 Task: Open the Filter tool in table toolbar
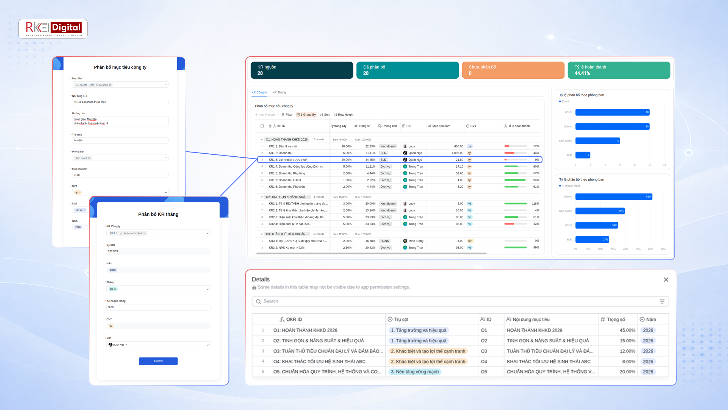pyautogui.click(x=287, y=115)
